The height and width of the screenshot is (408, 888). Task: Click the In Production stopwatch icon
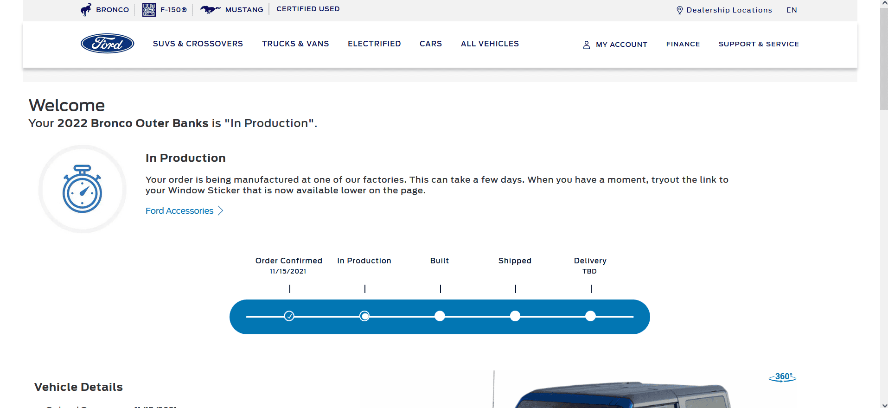coord(83,189)
